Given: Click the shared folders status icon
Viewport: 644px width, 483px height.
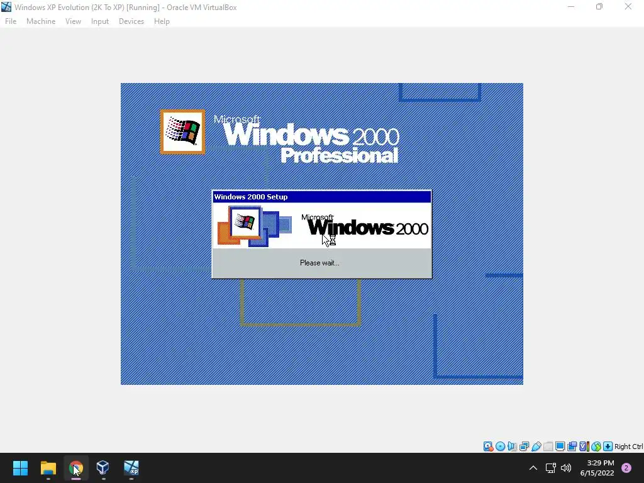Looking at the screenshot, I should click(548, 447).
